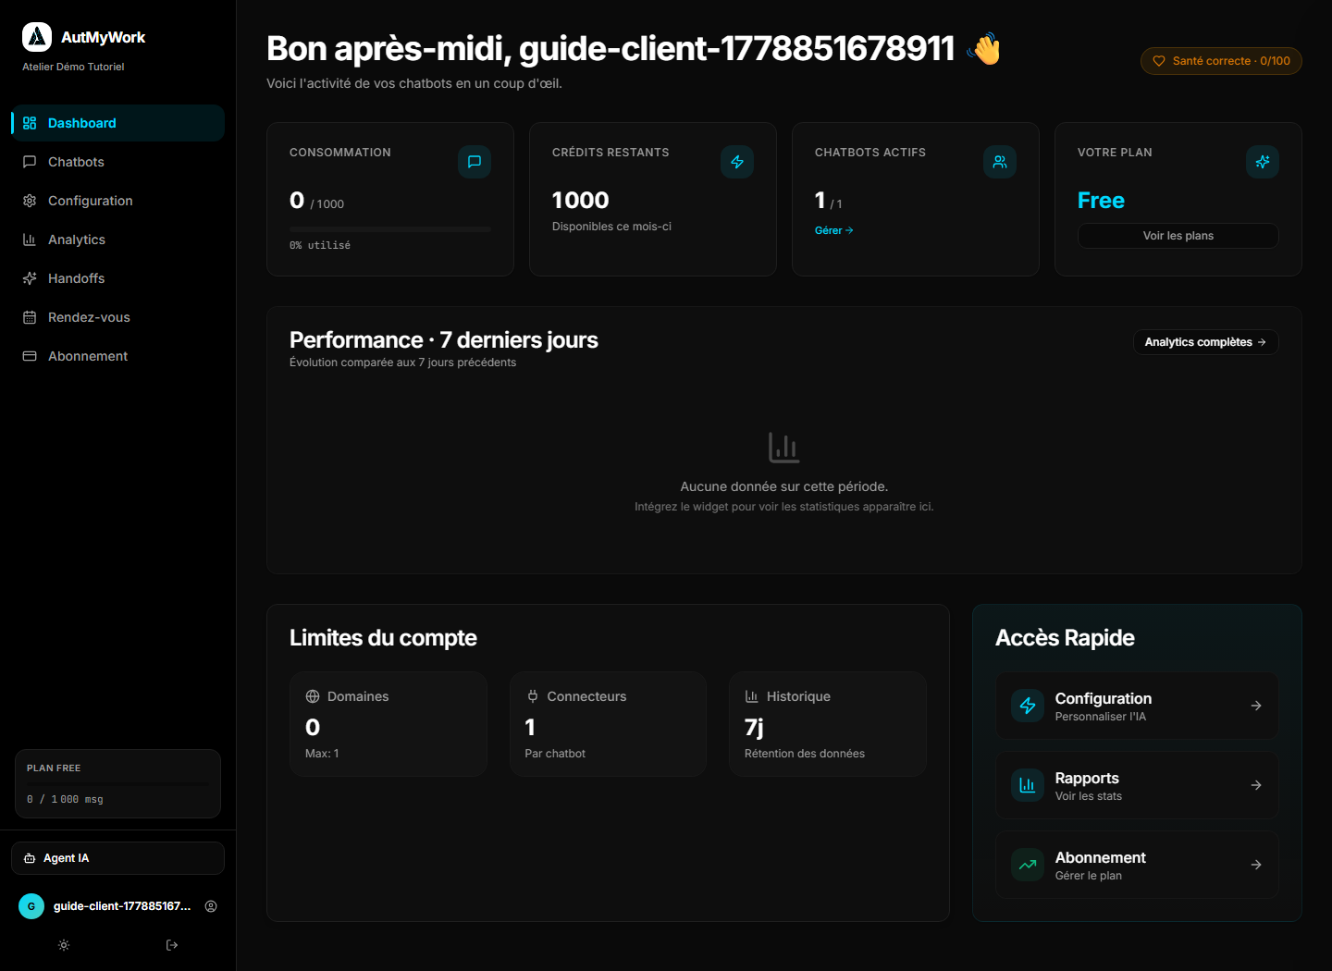Click the Votre plan sparkles icon
Image resolution: width=1332 pixels, height=971 pixels.
(1263, 162)
